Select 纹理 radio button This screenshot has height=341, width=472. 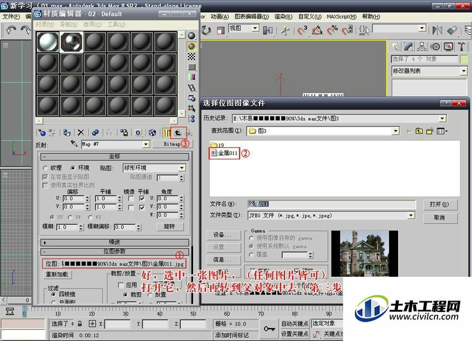pos(45,168)
